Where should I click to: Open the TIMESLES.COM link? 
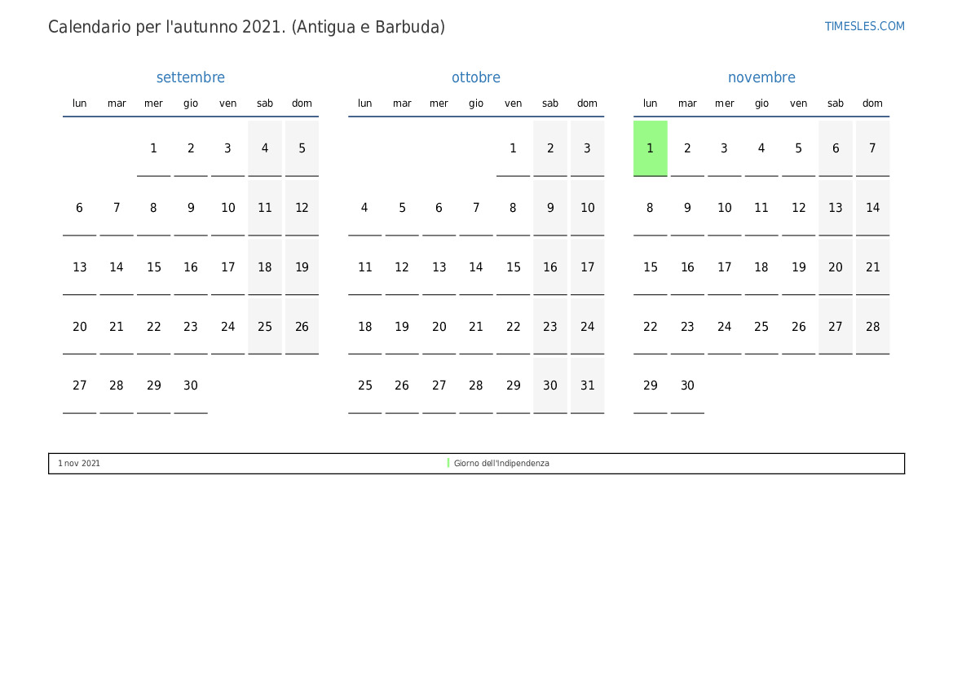click(864, 26)
